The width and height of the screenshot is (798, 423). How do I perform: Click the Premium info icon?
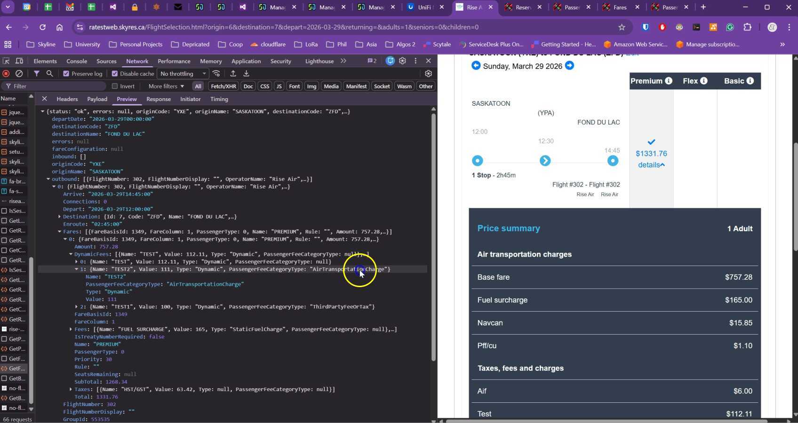tap(668, 81)
